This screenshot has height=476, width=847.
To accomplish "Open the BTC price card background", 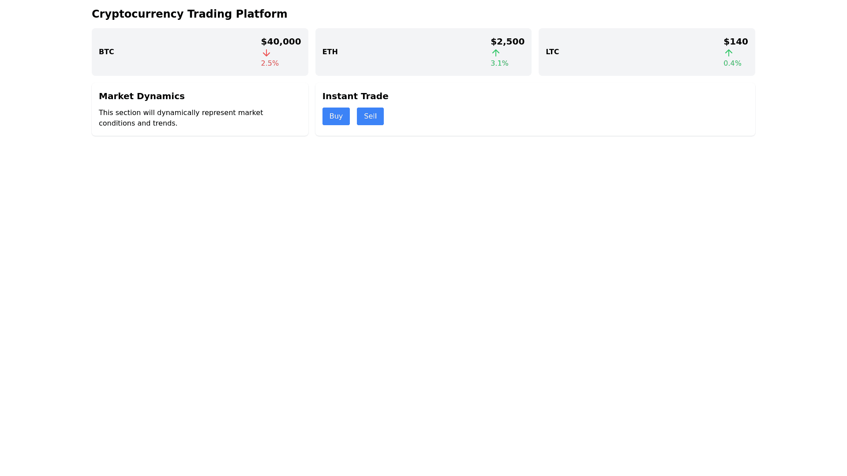I will 185,52.
